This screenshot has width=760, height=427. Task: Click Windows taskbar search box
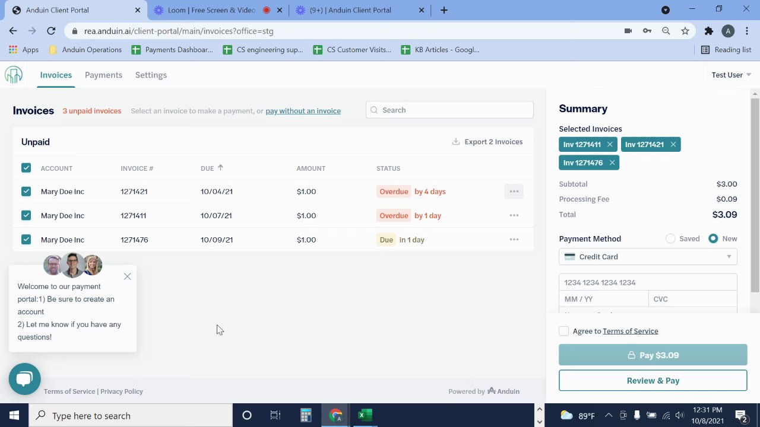[131, 416]
